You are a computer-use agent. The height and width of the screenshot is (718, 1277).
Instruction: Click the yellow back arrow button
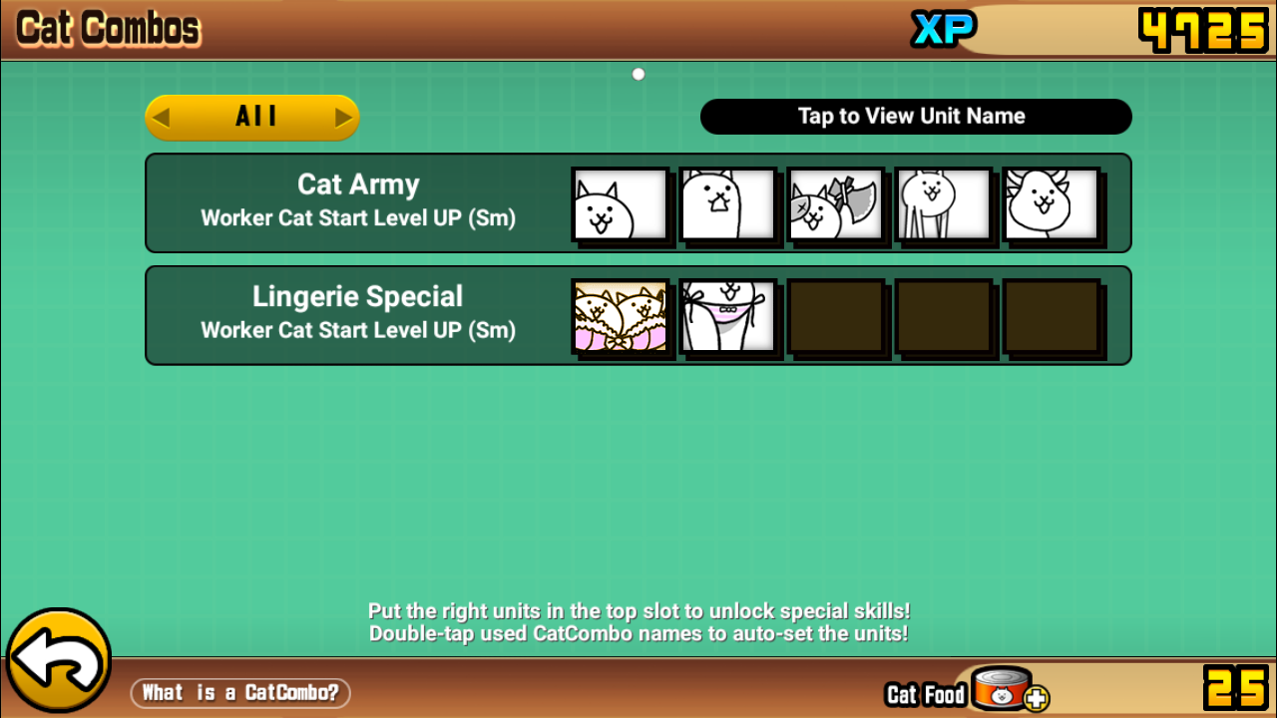pyautogui.click(x=58, y=661)
